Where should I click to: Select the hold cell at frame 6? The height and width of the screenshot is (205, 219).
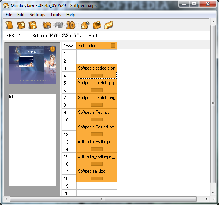pos(97,90)
